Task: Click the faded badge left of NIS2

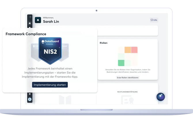Action: point(35,52)
